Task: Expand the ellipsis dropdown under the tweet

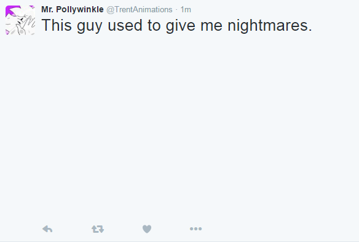Action: tap(195, 228)
